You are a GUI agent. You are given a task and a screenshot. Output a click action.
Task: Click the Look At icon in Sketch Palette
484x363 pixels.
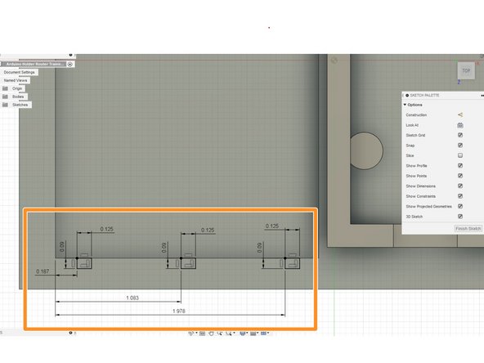(x=460, y=125)
